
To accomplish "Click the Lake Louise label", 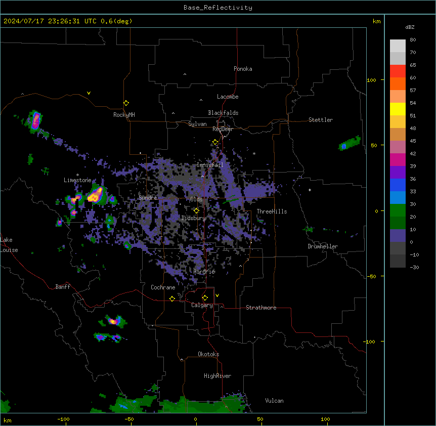I will 8,245.
